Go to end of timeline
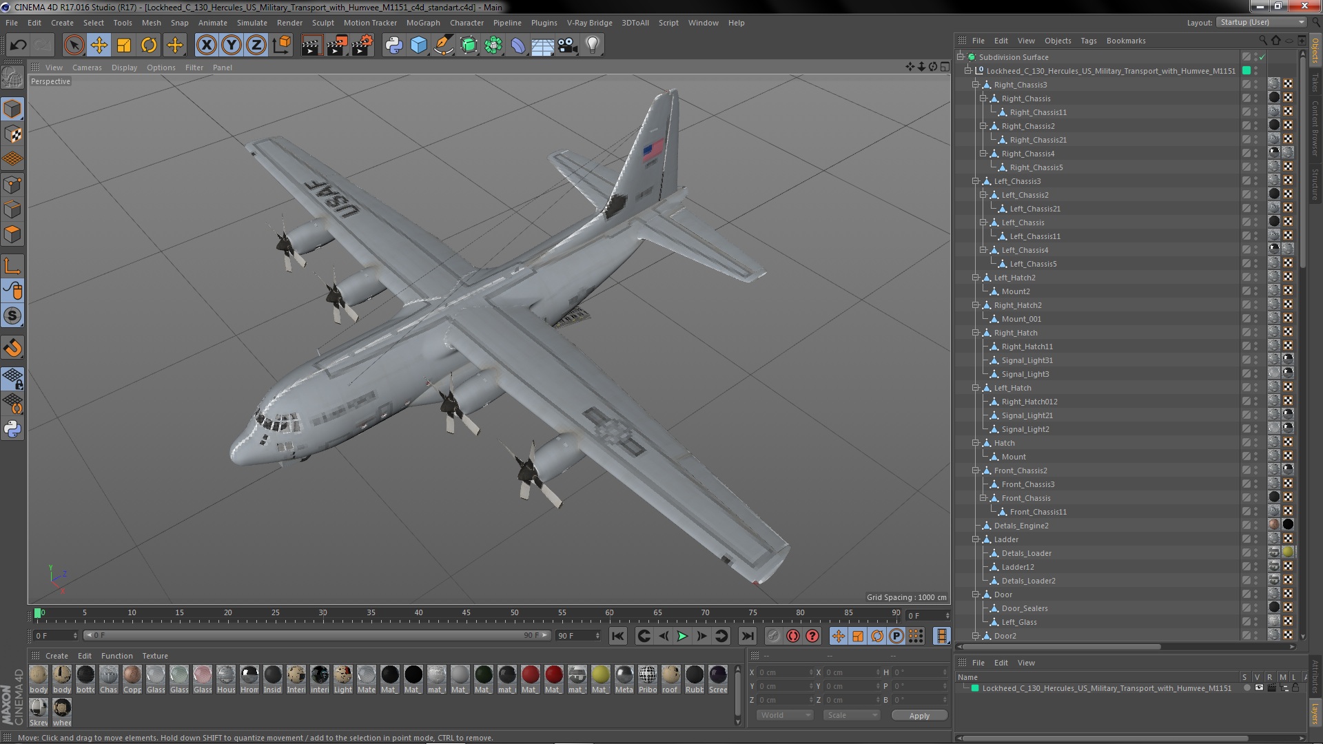 point(748,636)
